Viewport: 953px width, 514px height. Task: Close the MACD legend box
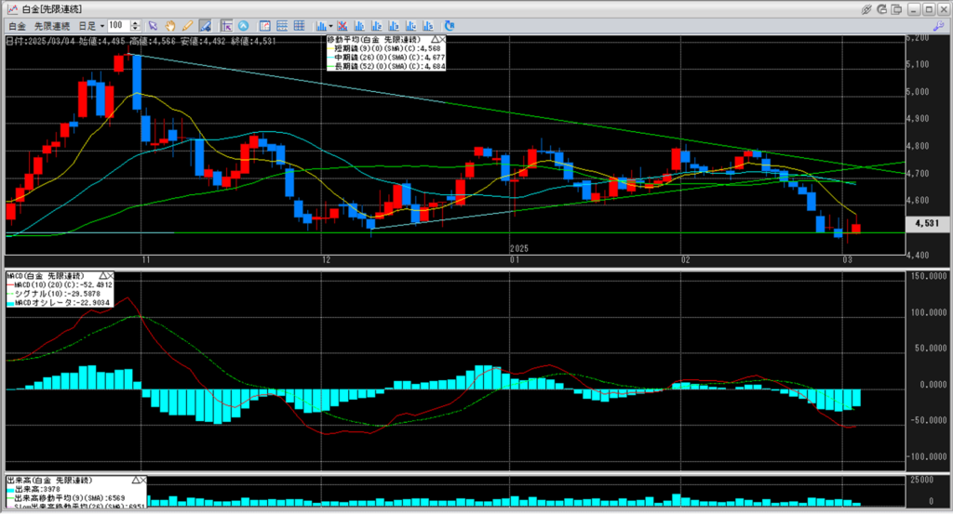point(111,276)
